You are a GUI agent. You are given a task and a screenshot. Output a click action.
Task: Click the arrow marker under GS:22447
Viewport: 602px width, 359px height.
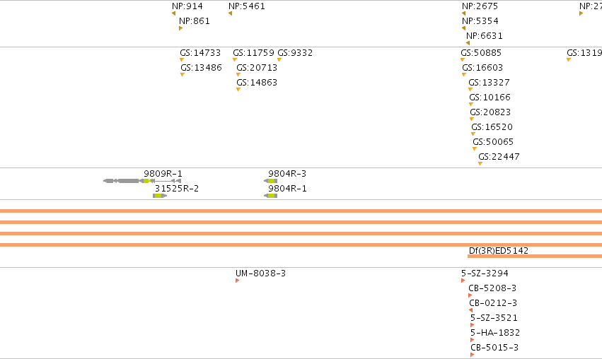pyautogui.click(x=480, y=164)
